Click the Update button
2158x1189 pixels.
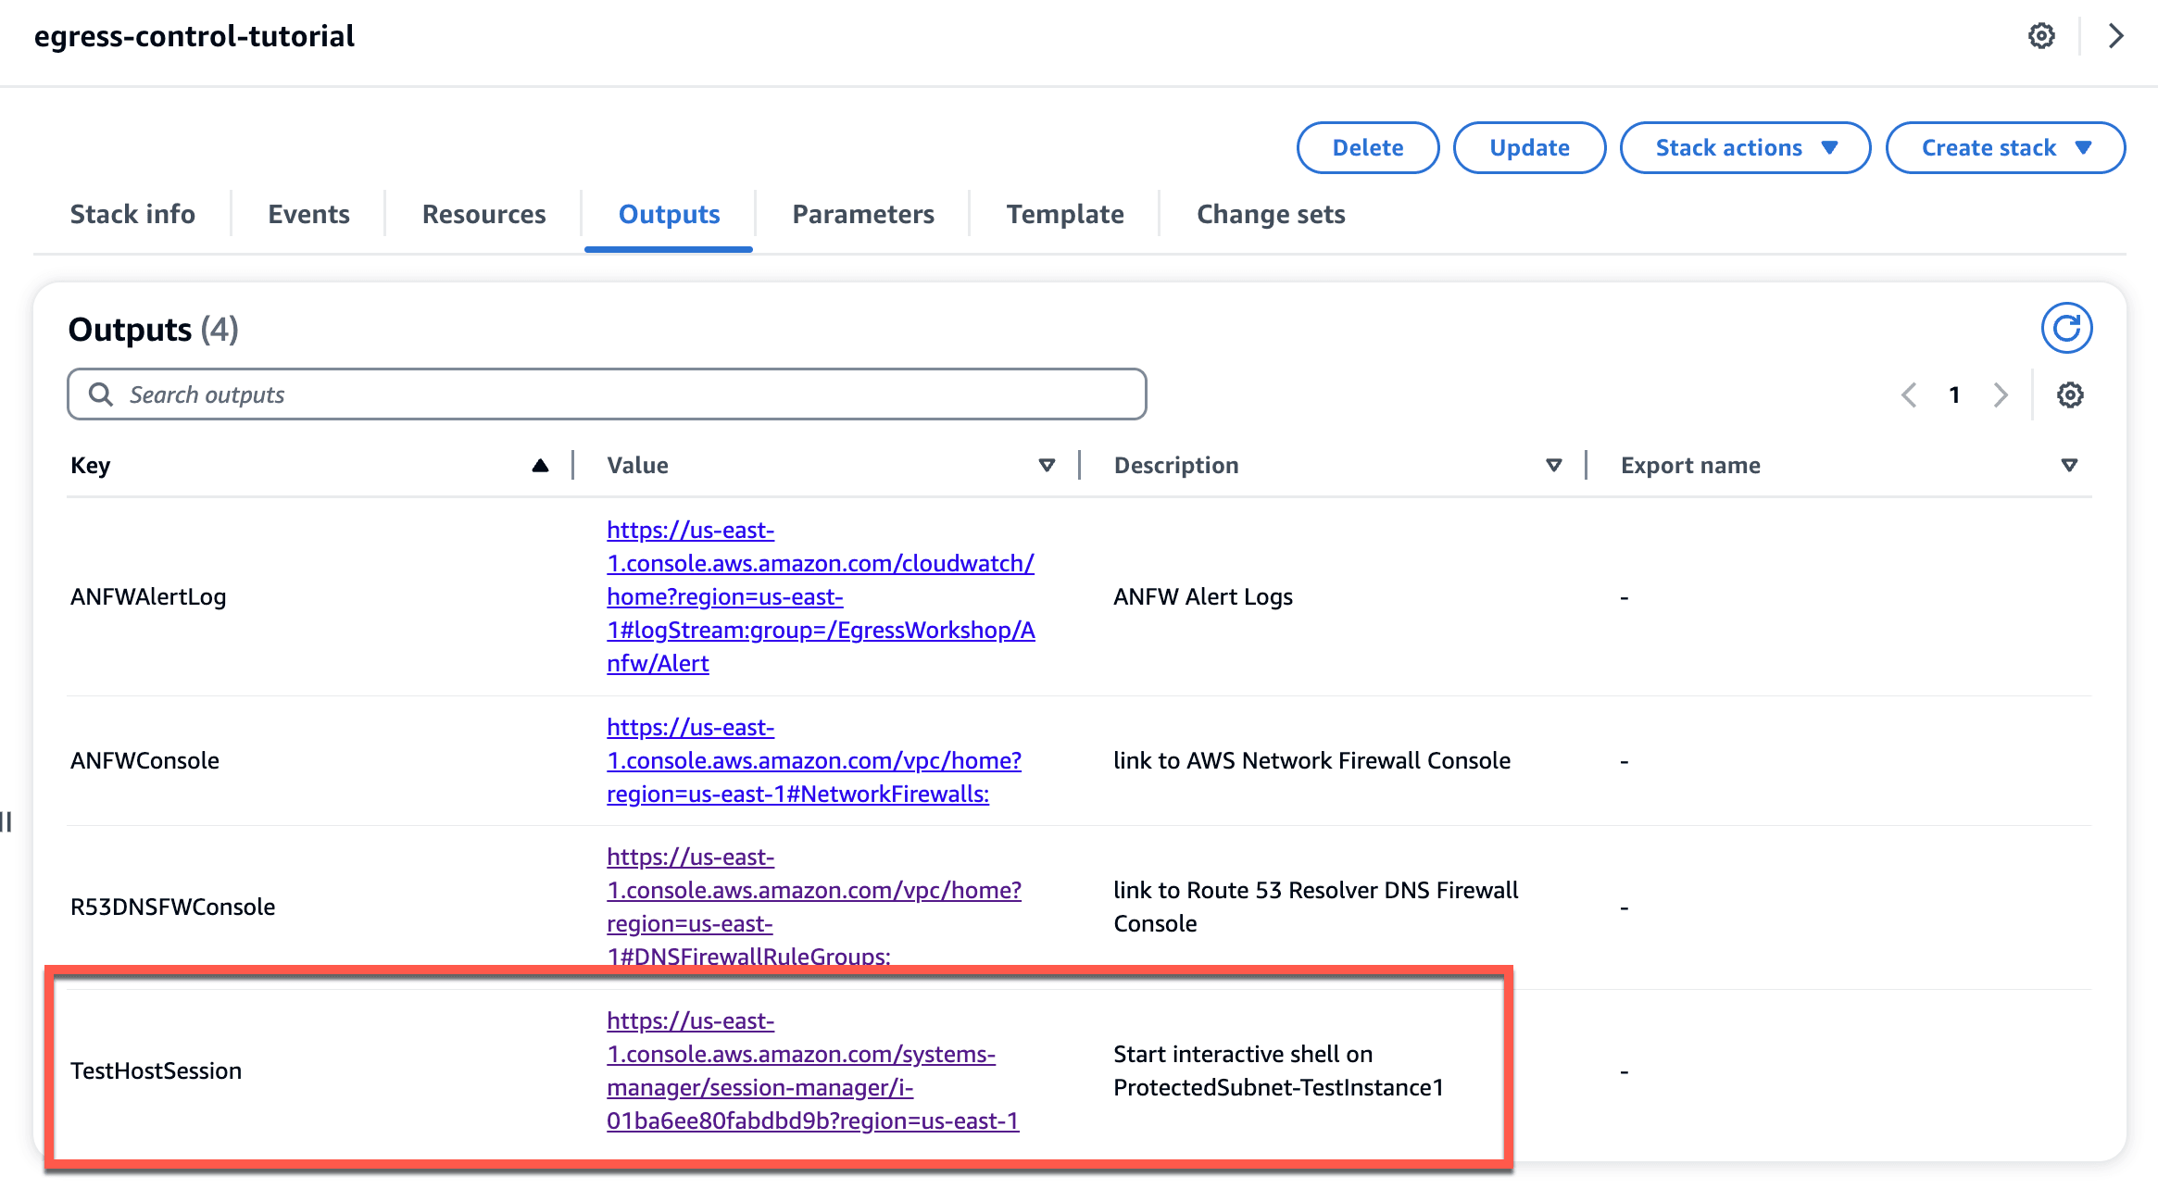pos(1528,148)
